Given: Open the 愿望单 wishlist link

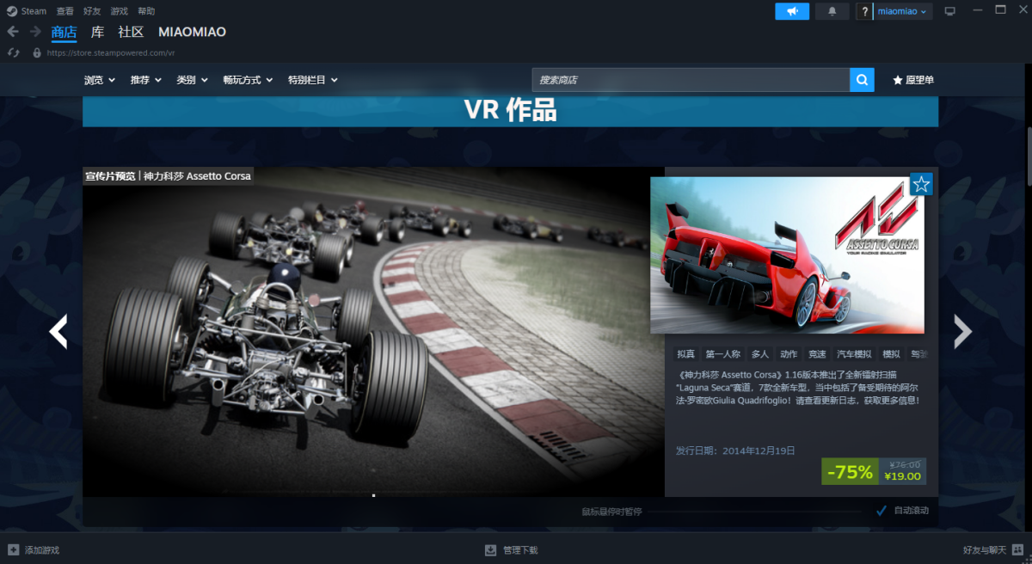Looking at the screenshot, I should tap(913, 80).
